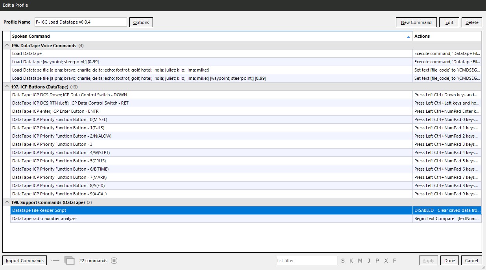Collapse 198. Support Commands (DataTape) group
Image resolution: width=486 pixels, height=270 pixels.
[7, 202]
